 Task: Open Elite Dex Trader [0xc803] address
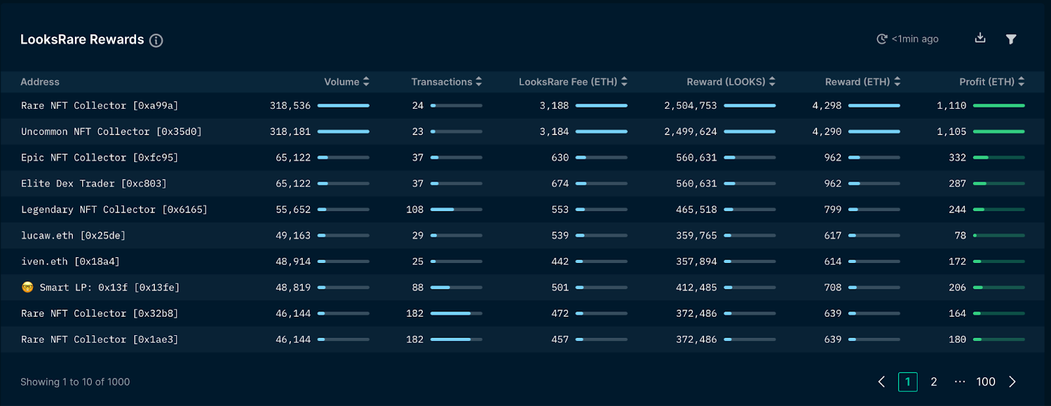click(93, 184)
